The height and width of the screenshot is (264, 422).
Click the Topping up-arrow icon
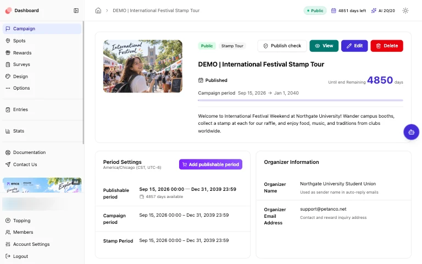8,221
